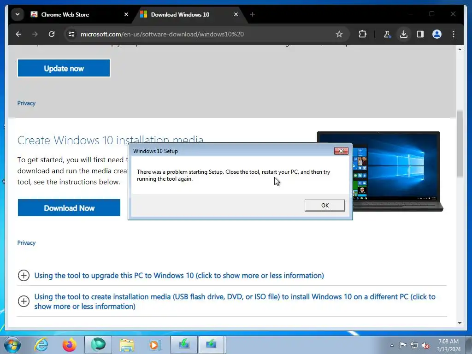Open Windows Media Player from taskbar
Screen dimensions: 472x354
click(x=155, y=345)
